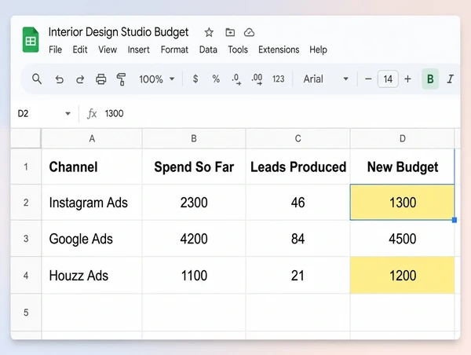Select the Channel header cell
The width and height of the screenshot is (471, 355).
(92, 167)
